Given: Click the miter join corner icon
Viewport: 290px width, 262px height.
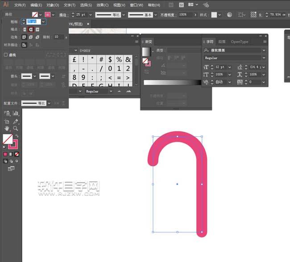Looking at the screenshot, I should coord(25,37).
